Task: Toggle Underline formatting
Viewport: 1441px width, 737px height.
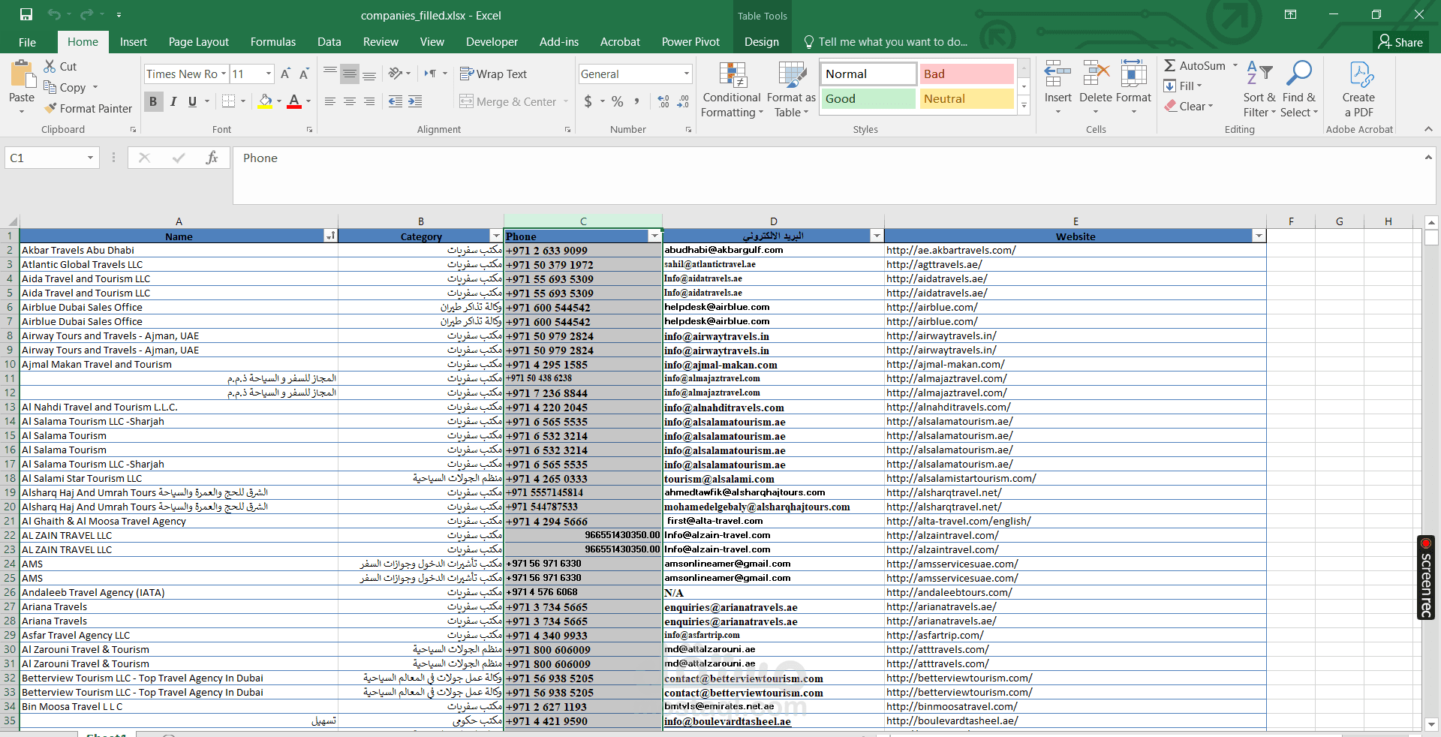Action: pyautogui.click(x=192, y=101)
